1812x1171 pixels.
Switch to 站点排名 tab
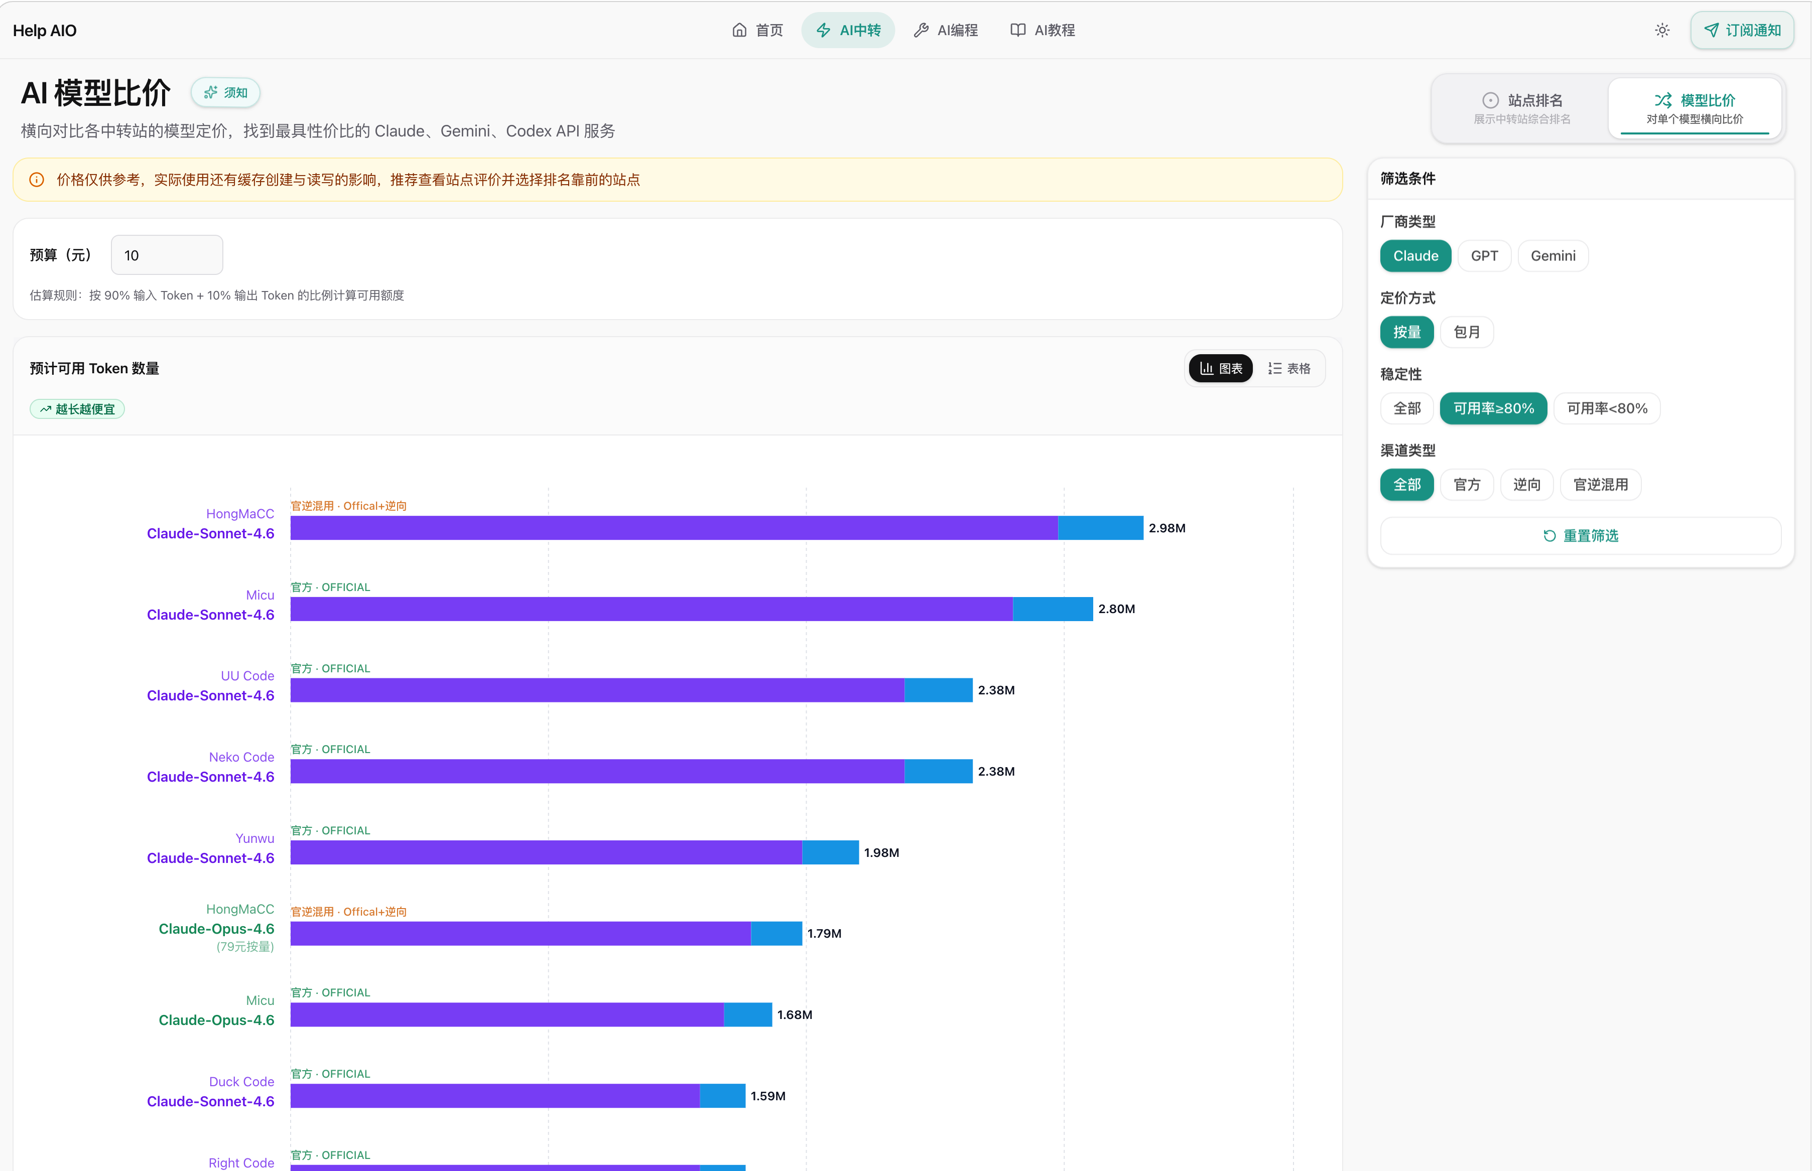1521,108
